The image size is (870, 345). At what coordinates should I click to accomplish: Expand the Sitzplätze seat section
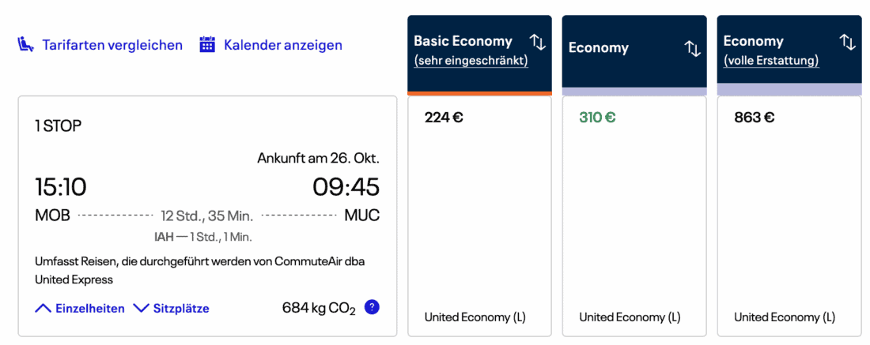pos(181,308)
